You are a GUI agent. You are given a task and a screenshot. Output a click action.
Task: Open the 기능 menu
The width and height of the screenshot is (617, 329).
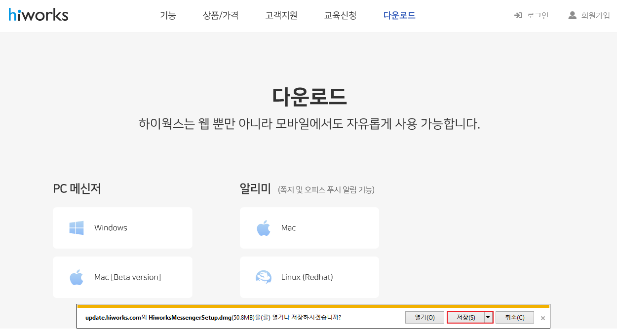tap(168, 16)
